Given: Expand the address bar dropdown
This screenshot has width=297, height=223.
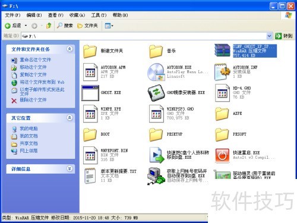Looking at the screenshot, I should [x=269, y=36].
